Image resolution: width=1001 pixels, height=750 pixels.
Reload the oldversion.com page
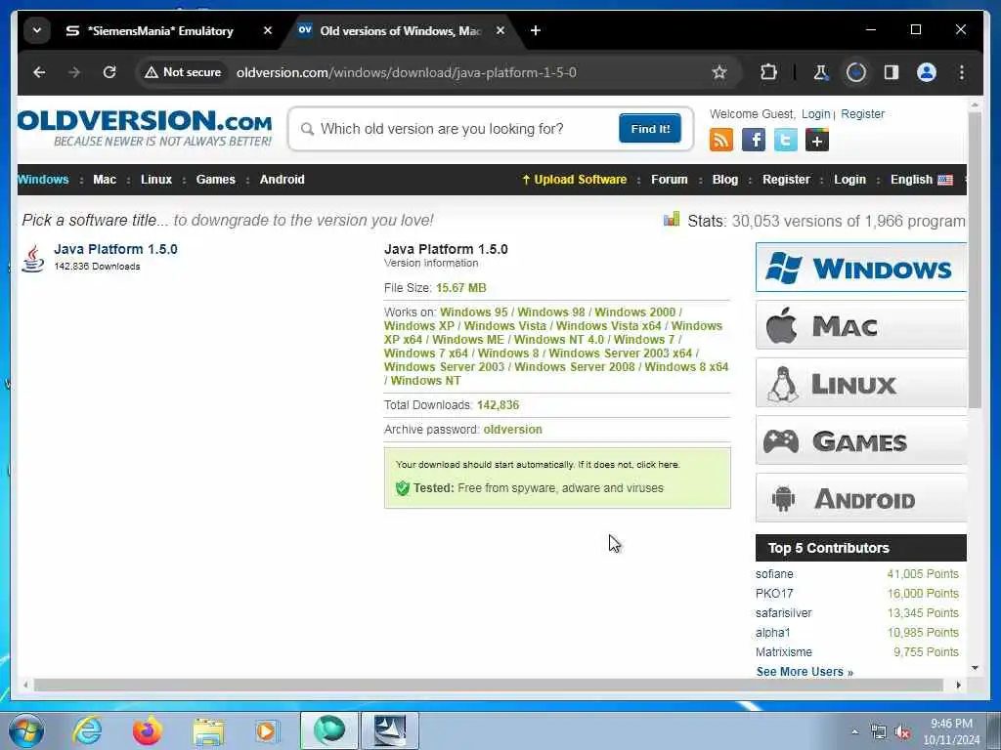point(109,72)
